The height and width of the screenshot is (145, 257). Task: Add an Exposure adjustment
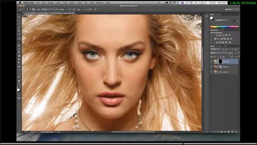tap(226, 35)
